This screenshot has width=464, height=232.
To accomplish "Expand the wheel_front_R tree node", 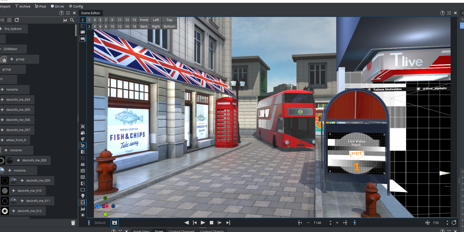I will coord(2,140).
